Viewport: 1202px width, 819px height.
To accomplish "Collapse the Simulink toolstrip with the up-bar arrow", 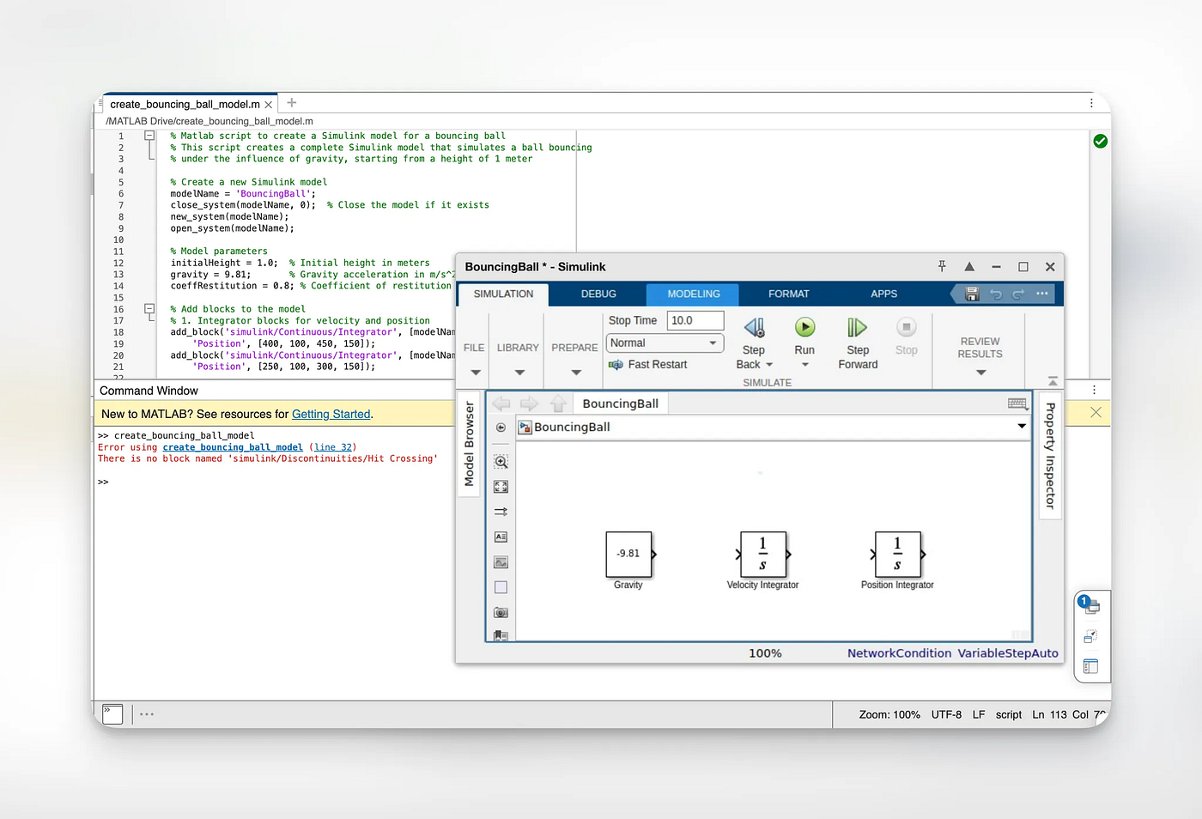I will tap(1053, 380).
